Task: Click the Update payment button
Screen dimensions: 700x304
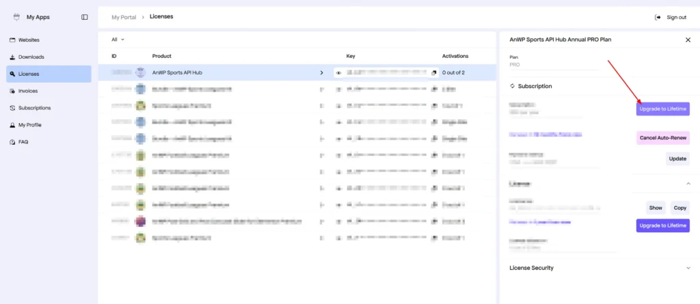Action: 677,159
